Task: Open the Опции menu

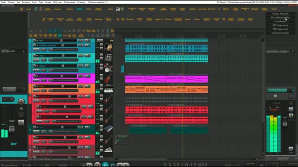Action: click(x=48, y=2)
